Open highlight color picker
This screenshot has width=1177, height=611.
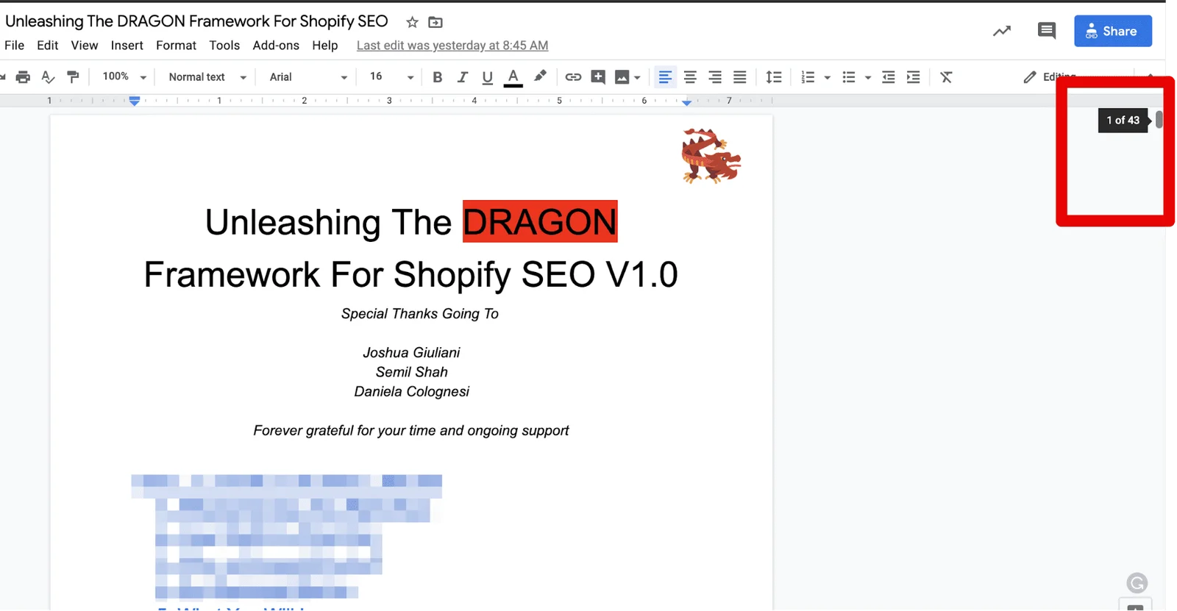point(540,76)
